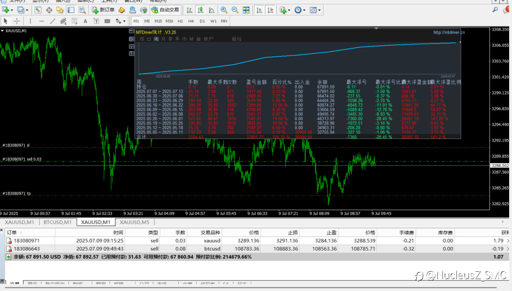Select the trendline drawing tool
Image resolution: width=512 pixels, height=291 pixels.
[52, 21]
